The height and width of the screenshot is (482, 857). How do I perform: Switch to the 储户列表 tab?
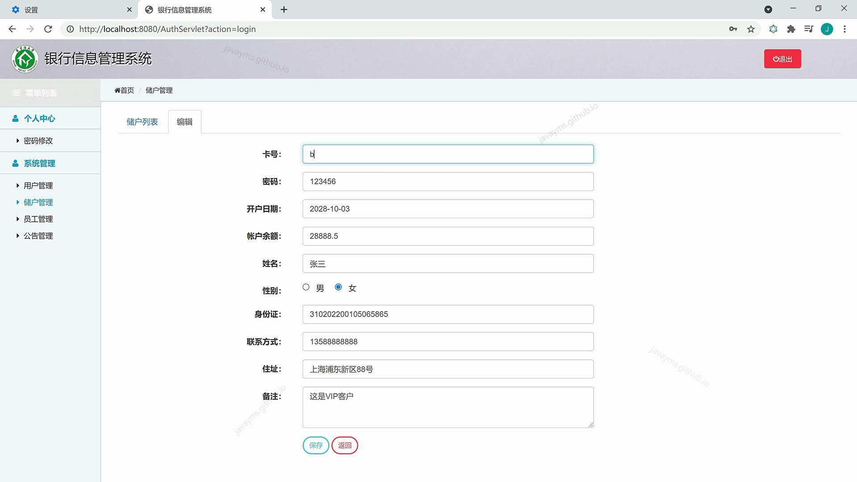coord(142,122)
